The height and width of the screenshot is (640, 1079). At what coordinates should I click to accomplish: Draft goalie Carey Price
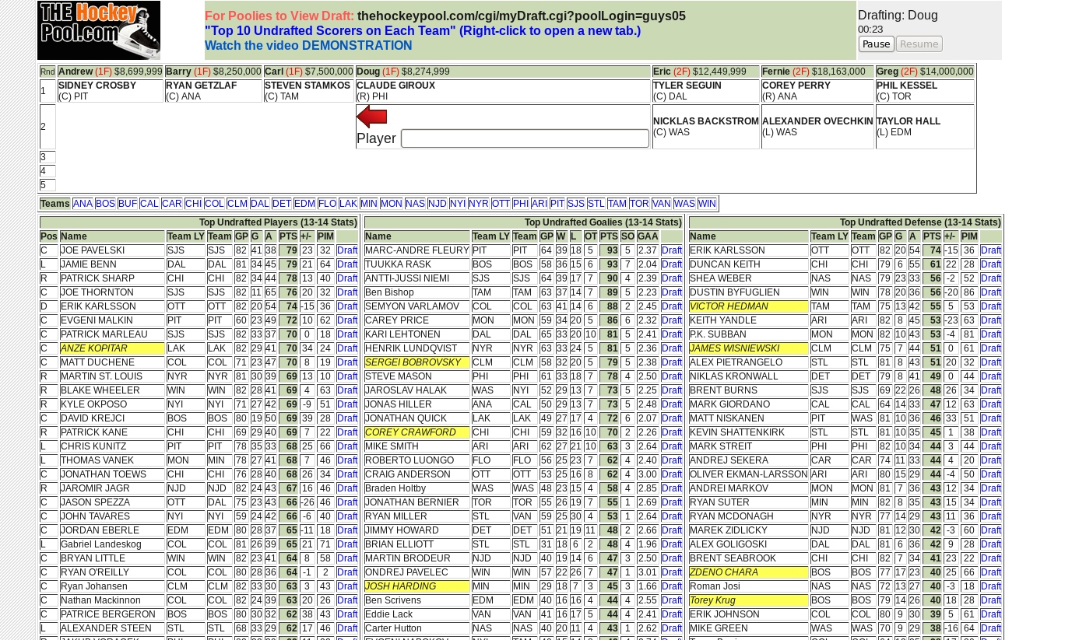pyautogui.click(x=672, y=320)
